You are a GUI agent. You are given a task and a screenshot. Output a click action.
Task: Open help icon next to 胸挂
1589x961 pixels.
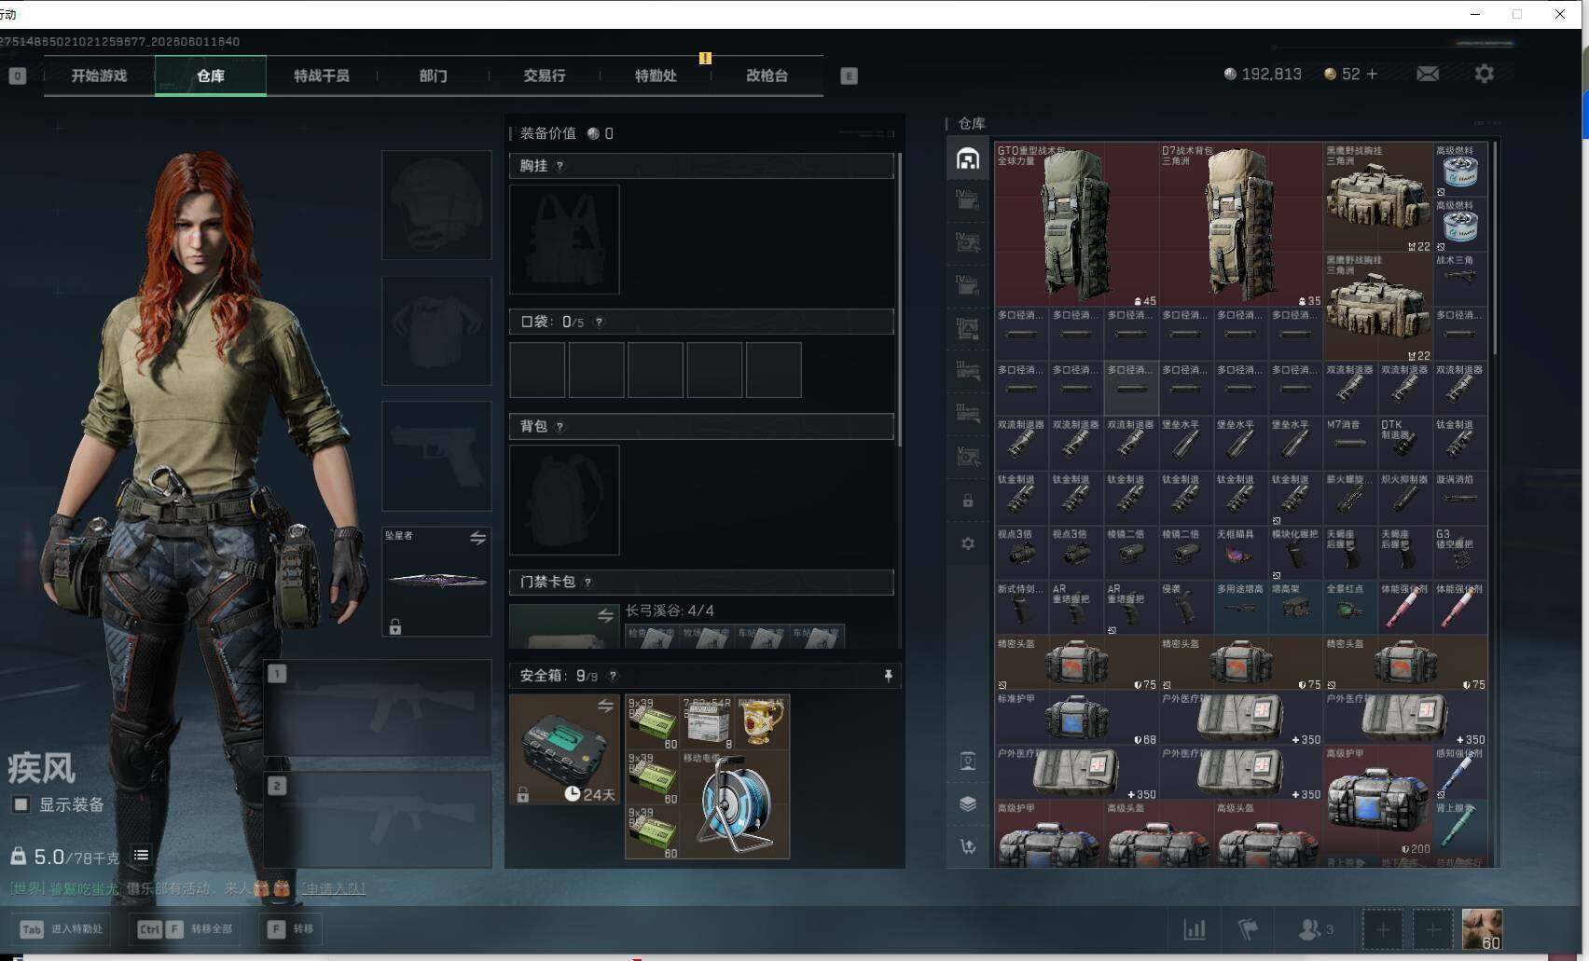[x=560, y=166]
